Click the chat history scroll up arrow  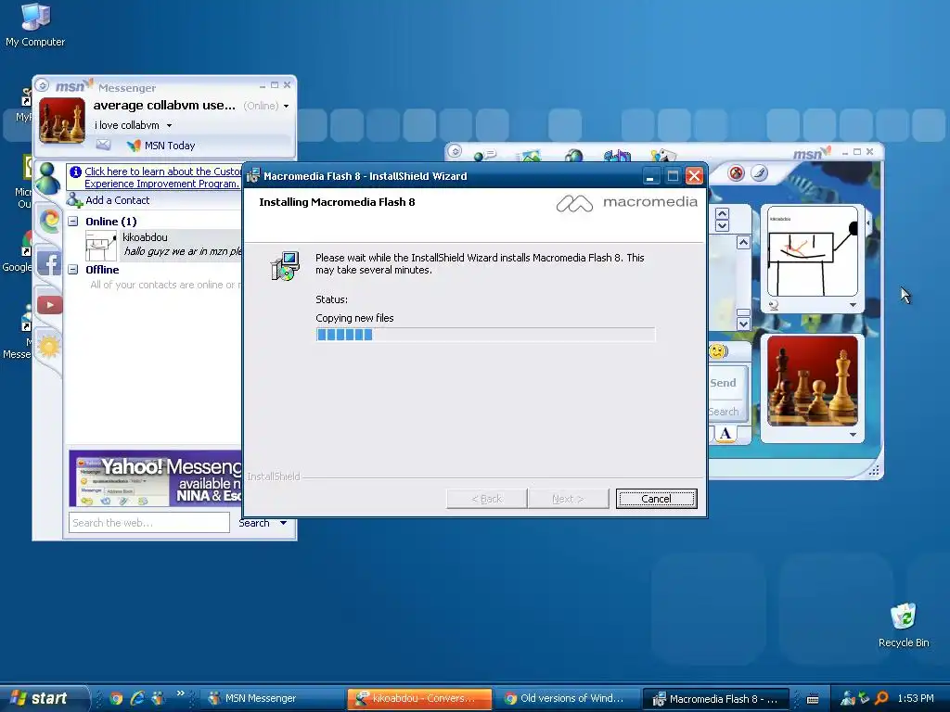point(743,243)
